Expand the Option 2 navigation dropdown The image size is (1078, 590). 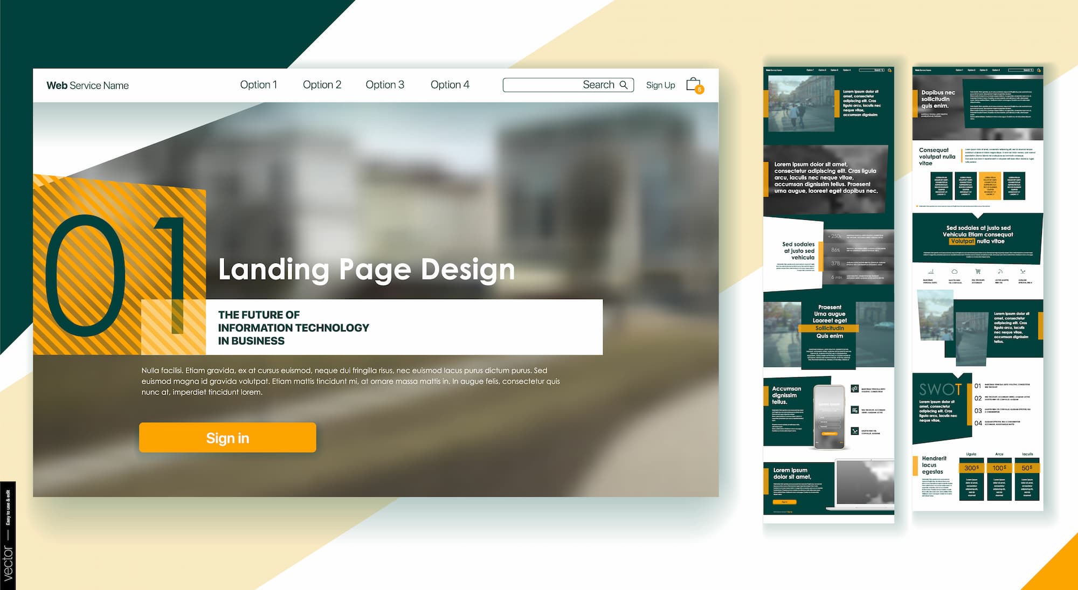point(321,85)
